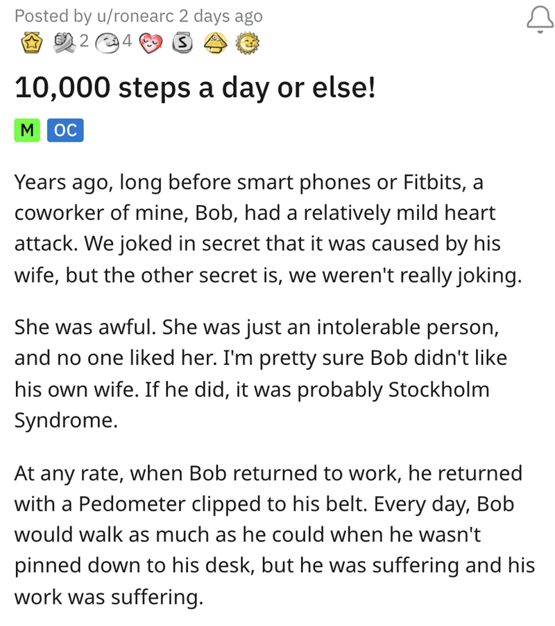Click the blue OC flair tag
Viewport: 555px width, 626px height.
pos(65,130)
